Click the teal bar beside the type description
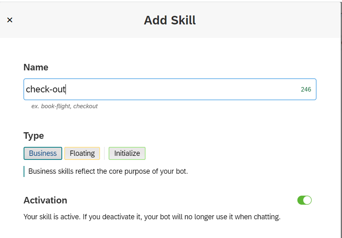 tap(24, 171)
